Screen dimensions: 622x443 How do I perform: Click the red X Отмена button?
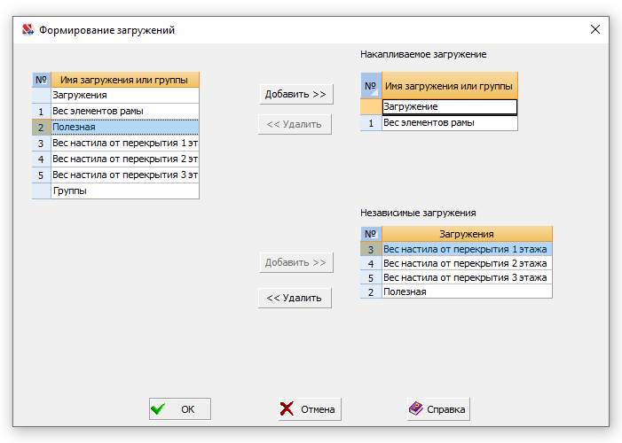pyautogui.click(x=310, y=409)
